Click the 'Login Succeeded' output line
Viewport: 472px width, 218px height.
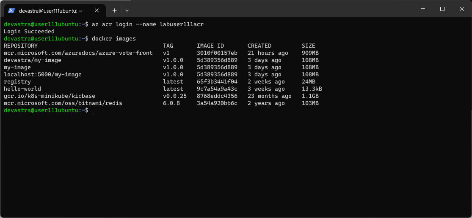[29, 32]
